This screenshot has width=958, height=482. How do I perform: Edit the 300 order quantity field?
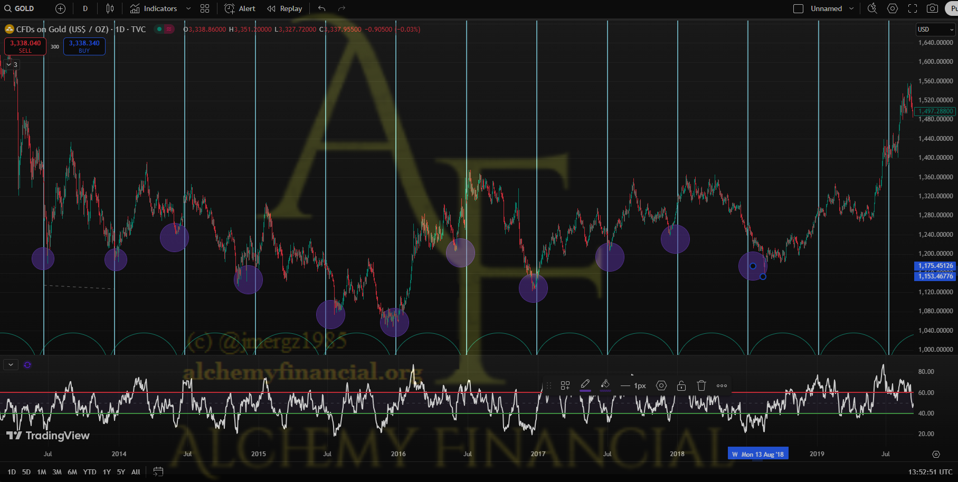(55, 47)
